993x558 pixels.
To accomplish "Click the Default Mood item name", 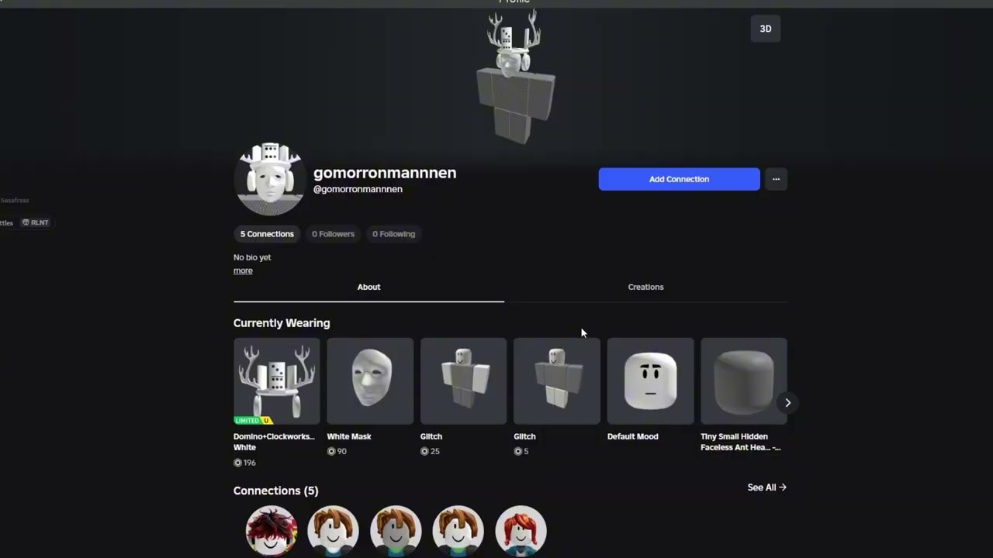I will [x=632, y=436].
